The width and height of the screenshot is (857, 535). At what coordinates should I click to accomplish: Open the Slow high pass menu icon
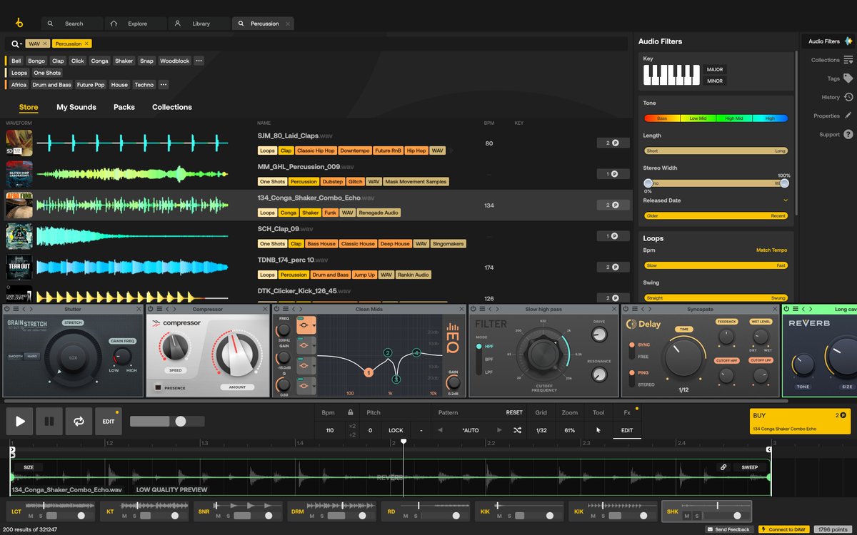481,309
